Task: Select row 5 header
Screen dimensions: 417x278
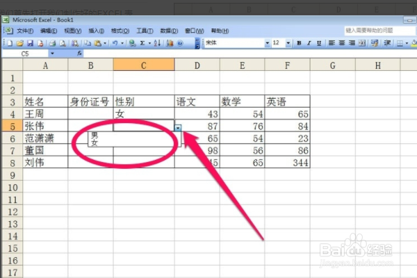Action: click(x=13, y=126)
